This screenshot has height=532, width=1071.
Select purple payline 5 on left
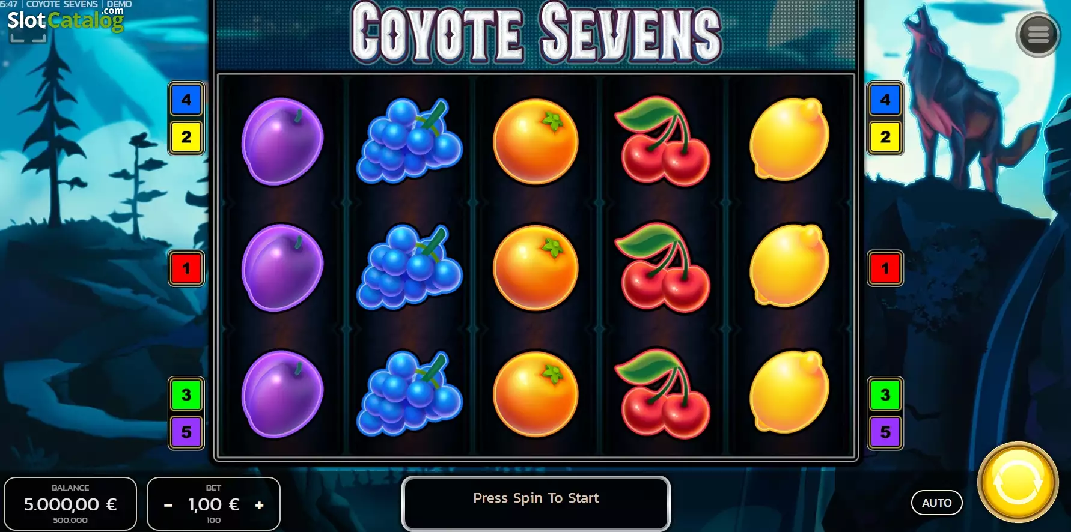coord(186,432)
